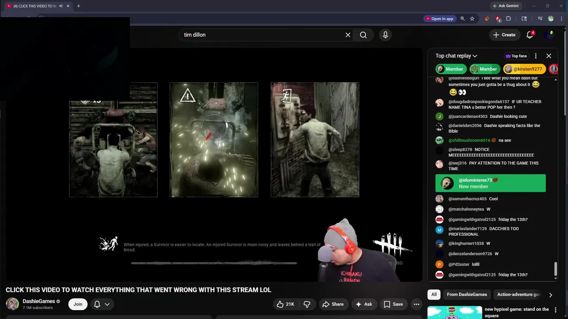Open the Chrome three-dot menu
This screenshot has width=568, height=319.
(561, 19)
